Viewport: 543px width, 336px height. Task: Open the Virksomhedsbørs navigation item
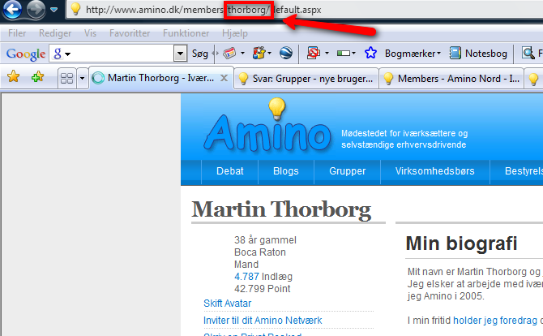pyautogui.click(x=435, y=171)
